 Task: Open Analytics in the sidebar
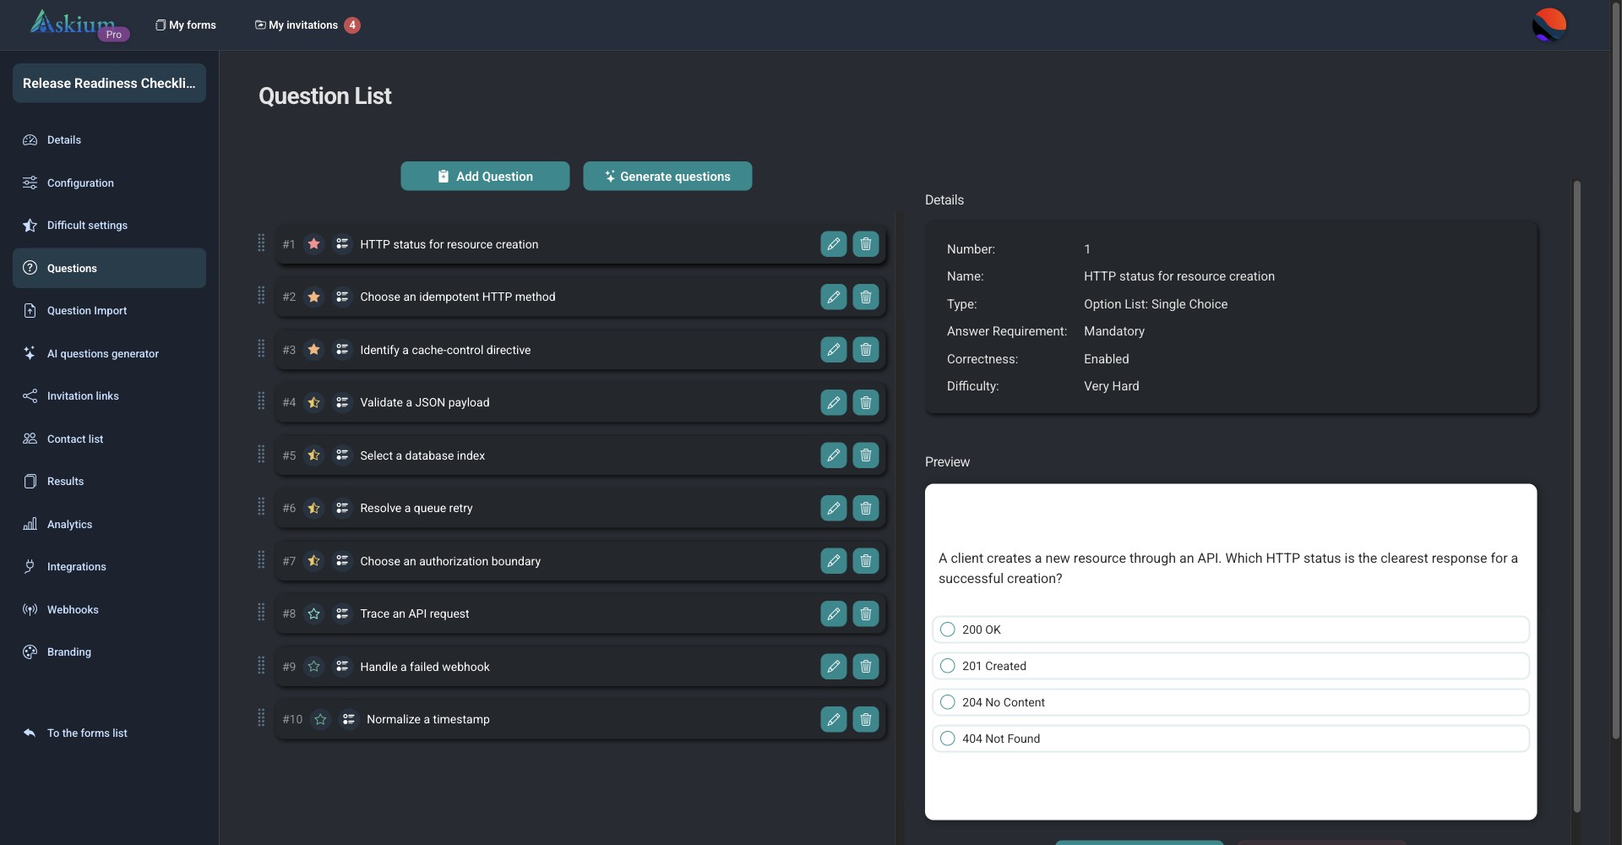[x=109, y=524]
